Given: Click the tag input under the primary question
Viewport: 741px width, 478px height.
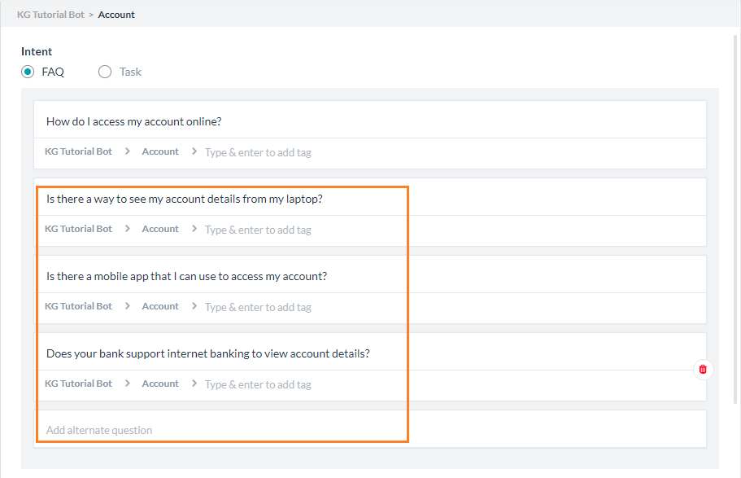Looking at the screenshot, I should [258, 152].
